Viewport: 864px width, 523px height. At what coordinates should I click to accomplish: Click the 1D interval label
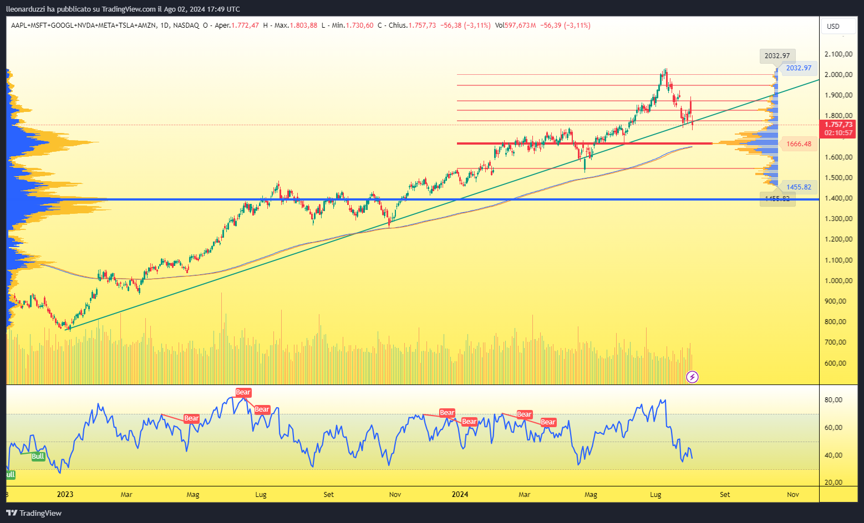tap(164, 25)
